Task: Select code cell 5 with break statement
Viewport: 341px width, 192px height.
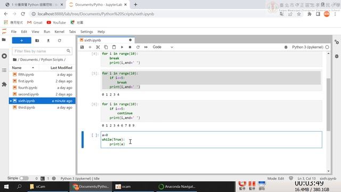Action: [211, 80]
